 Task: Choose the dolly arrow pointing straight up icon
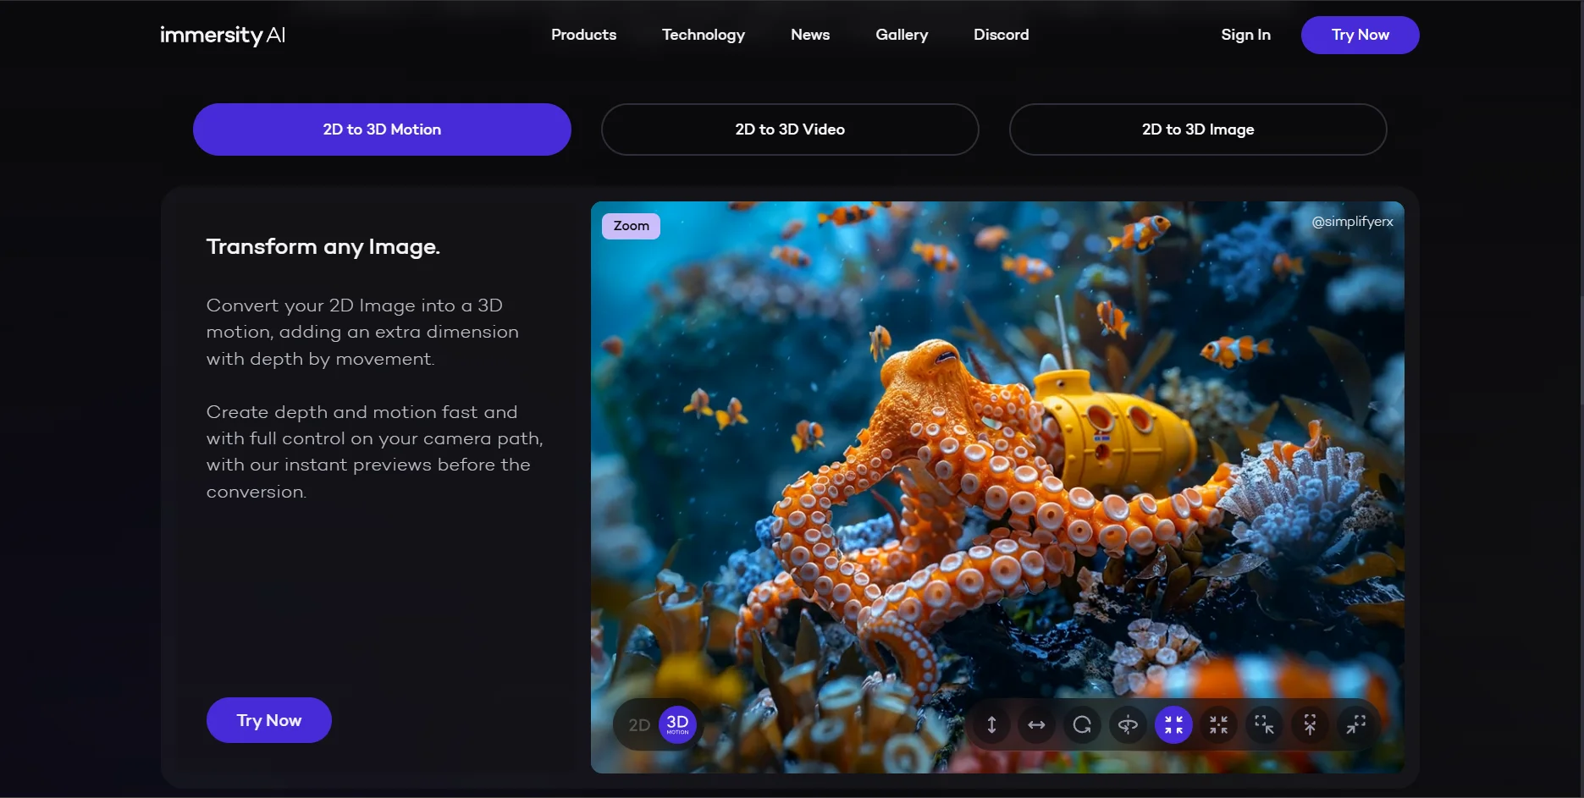tap(1310, 725)
